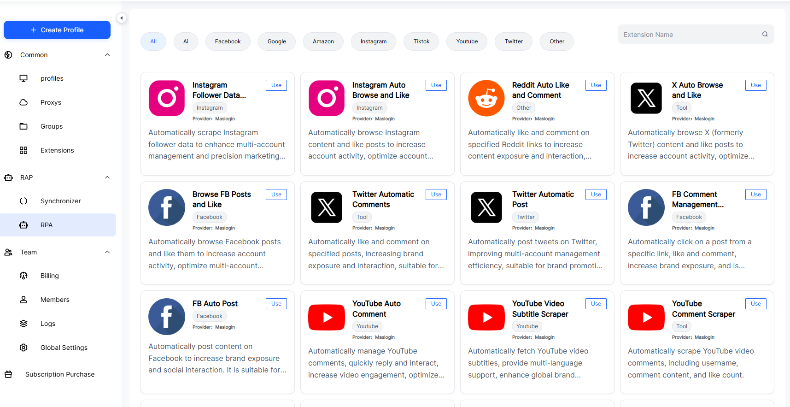Screen dimensions: 790x407
Task: Collapse the Common section chevron
Action: coord(107,55)
